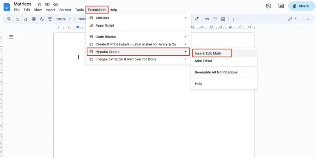Collapse the toolbar with chevron
The width and height of the screenshot is (316, 158).
[308, 19]
